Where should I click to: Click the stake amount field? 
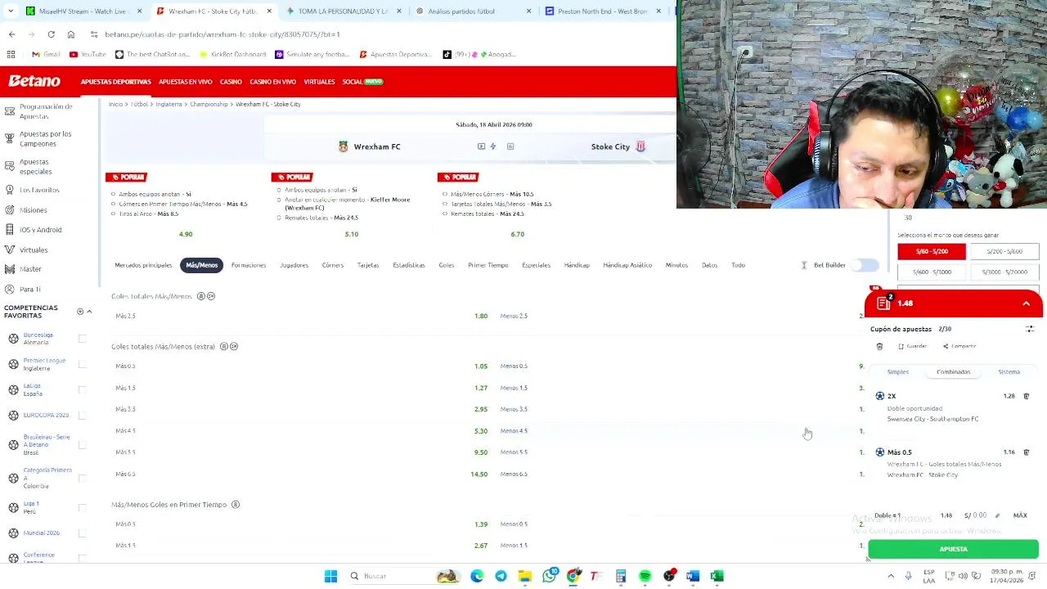tap(975, 515)
